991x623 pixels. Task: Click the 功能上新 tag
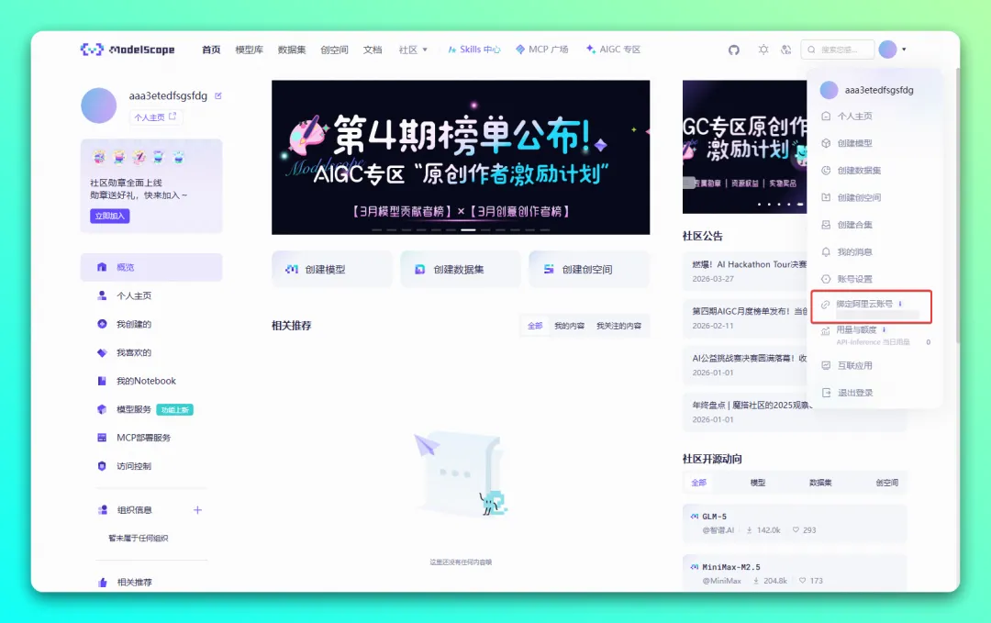point(174,410)
